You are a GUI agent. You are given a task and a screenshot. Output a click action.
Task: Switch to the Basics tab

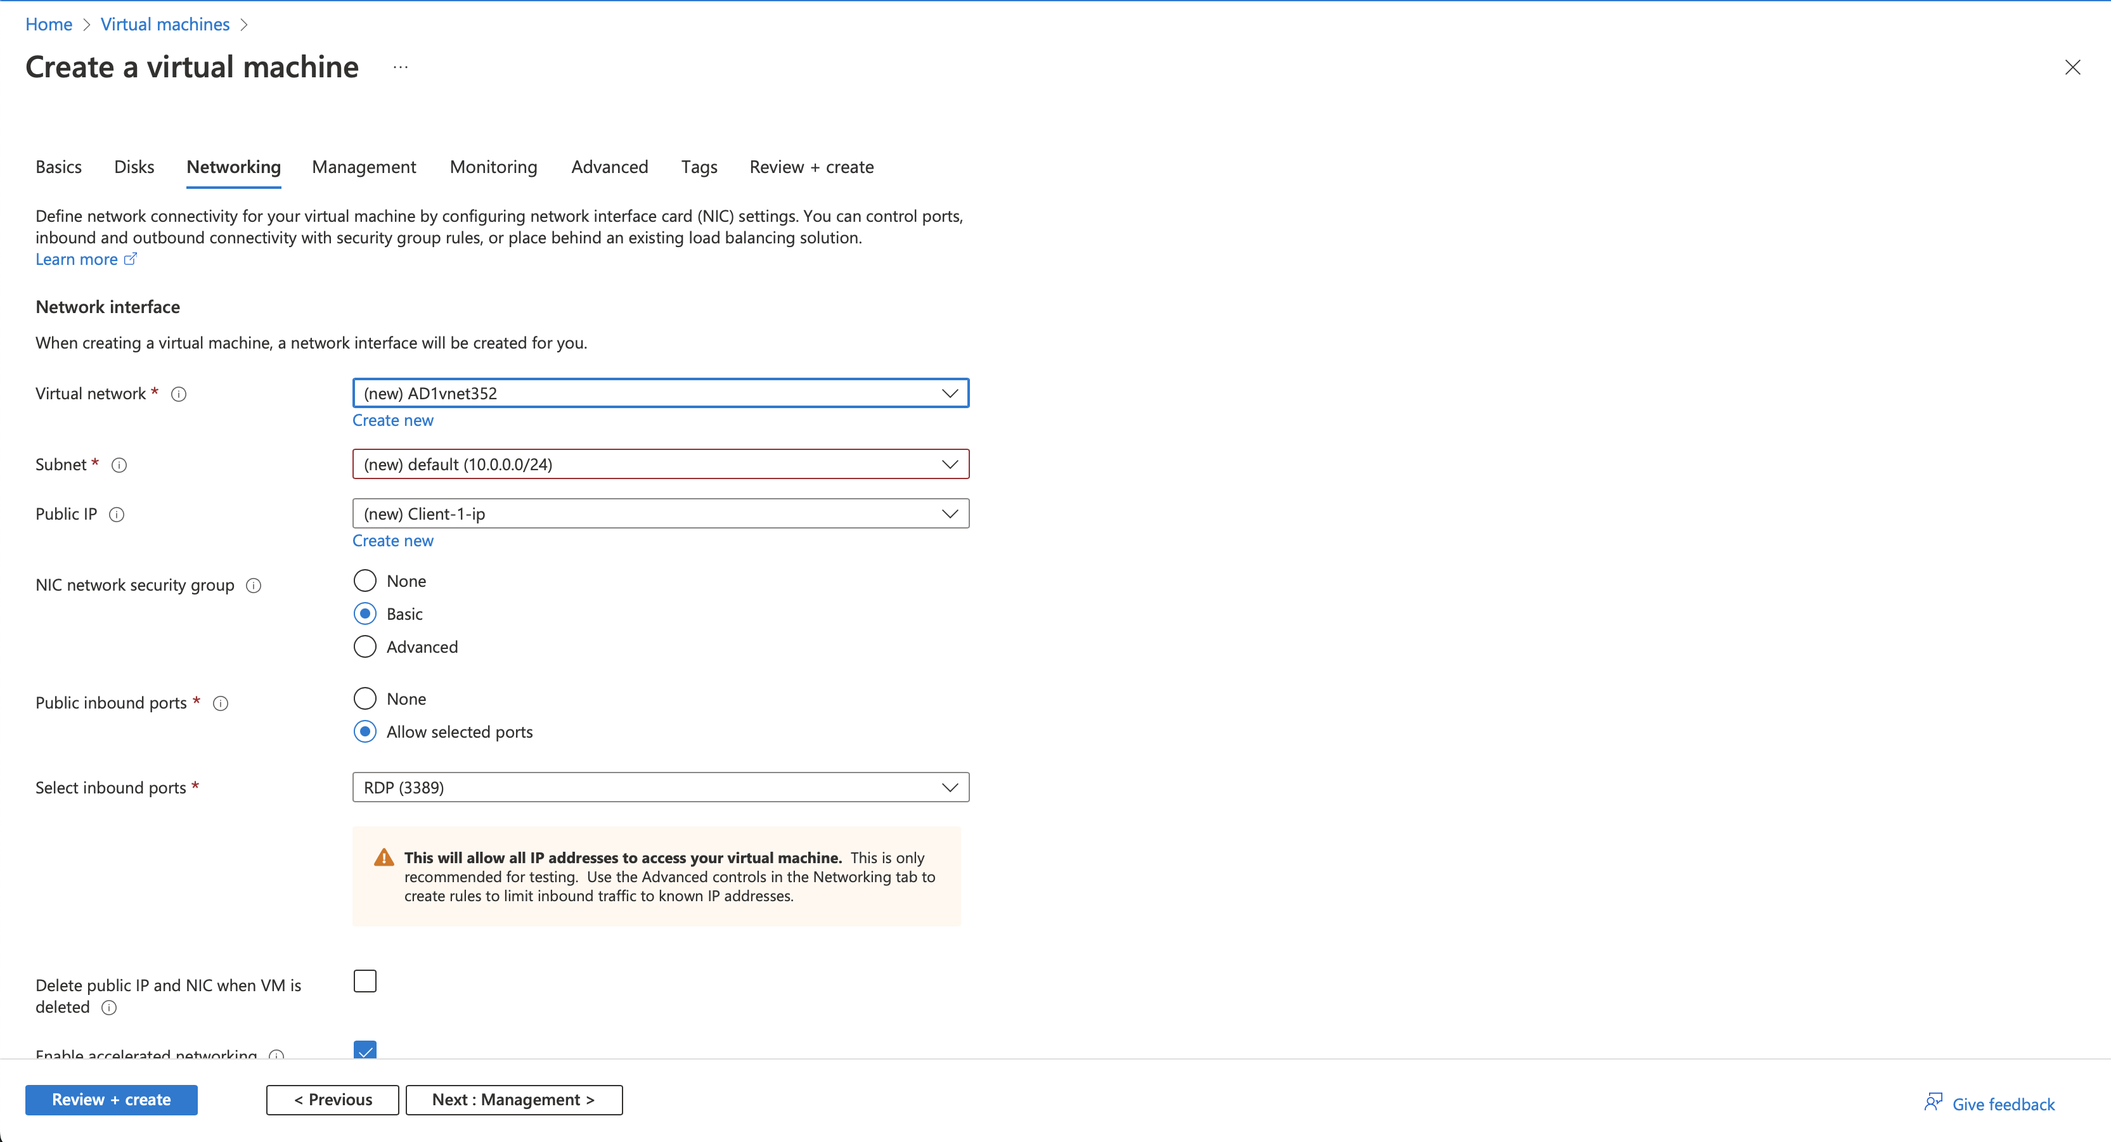coord(58,167)
